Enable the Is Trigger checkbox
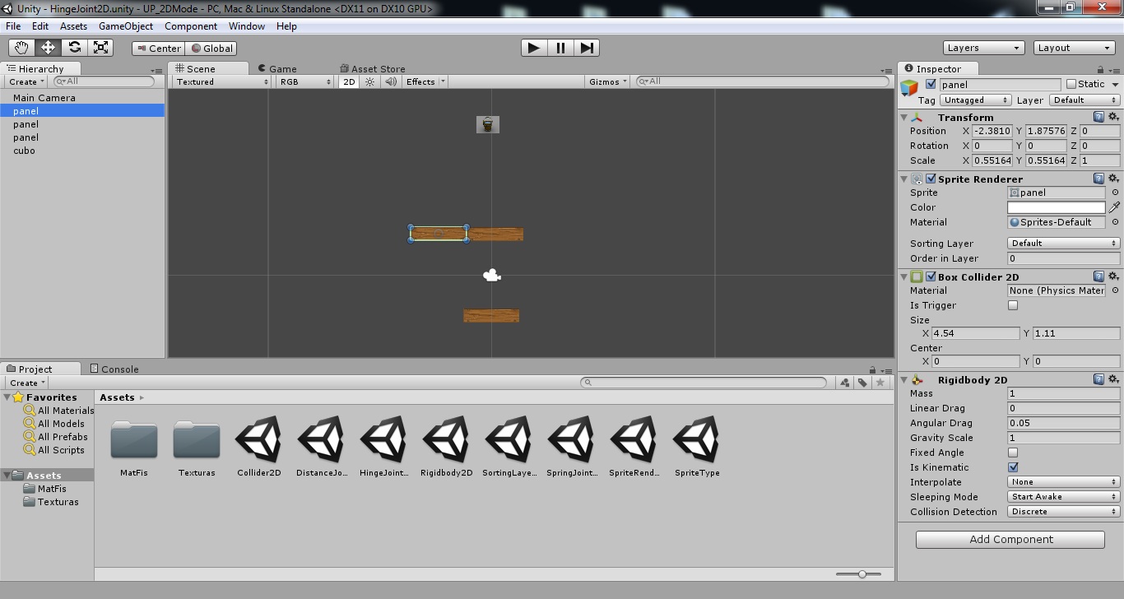This screenshot has height=599, width=1124. [1013, 305]
